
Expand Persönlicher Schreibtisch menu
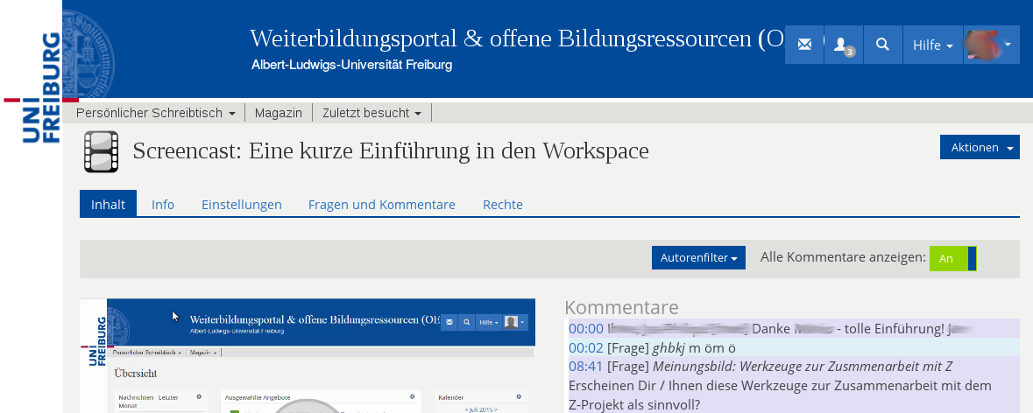pos(155,113)
